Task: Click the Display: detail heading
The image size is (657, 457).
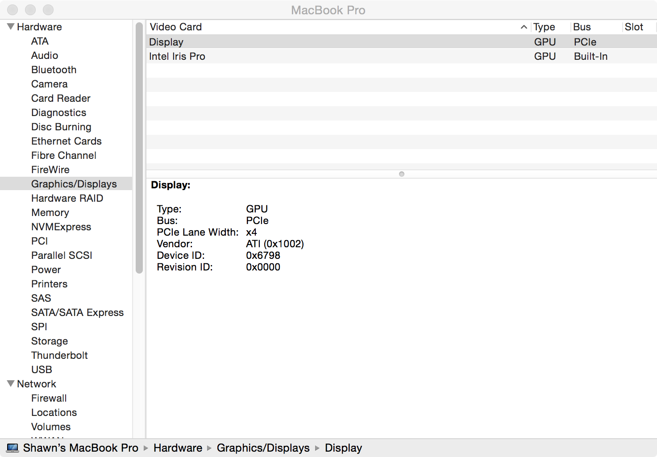Action: coord(170,185)
